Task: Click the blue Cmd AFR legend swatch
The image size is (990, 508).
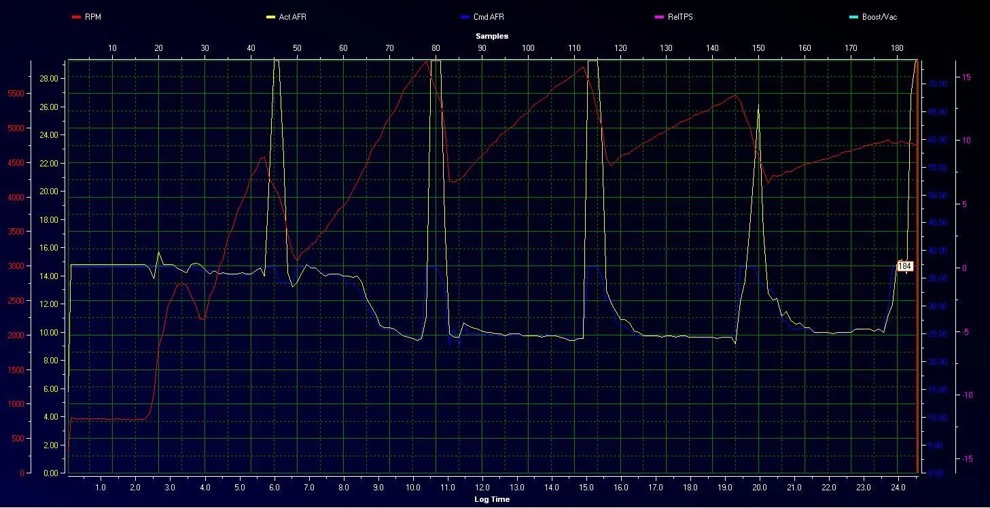Action: tap(465, 17)
